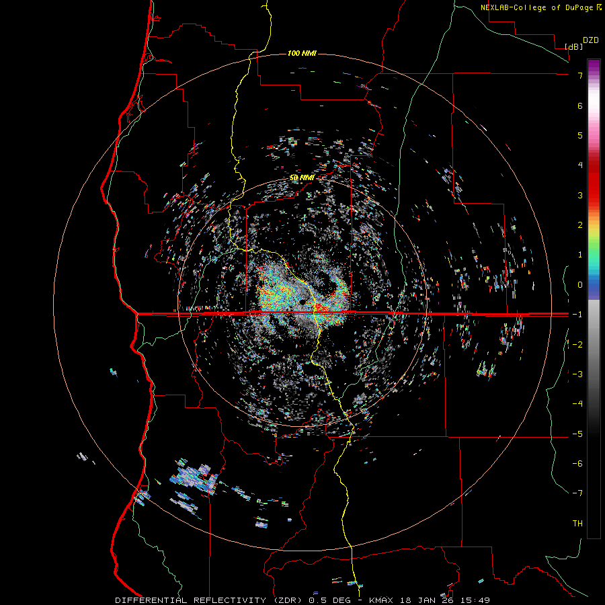Click the 4 value on color scale
This screenshot has width=605, height=605.
[580, 165]
